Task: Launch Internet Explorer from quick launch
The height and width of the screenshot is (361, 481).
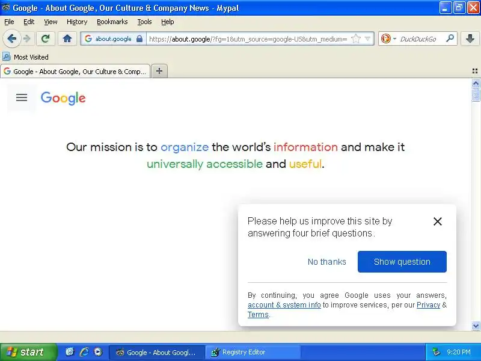Action: [84, 352]
